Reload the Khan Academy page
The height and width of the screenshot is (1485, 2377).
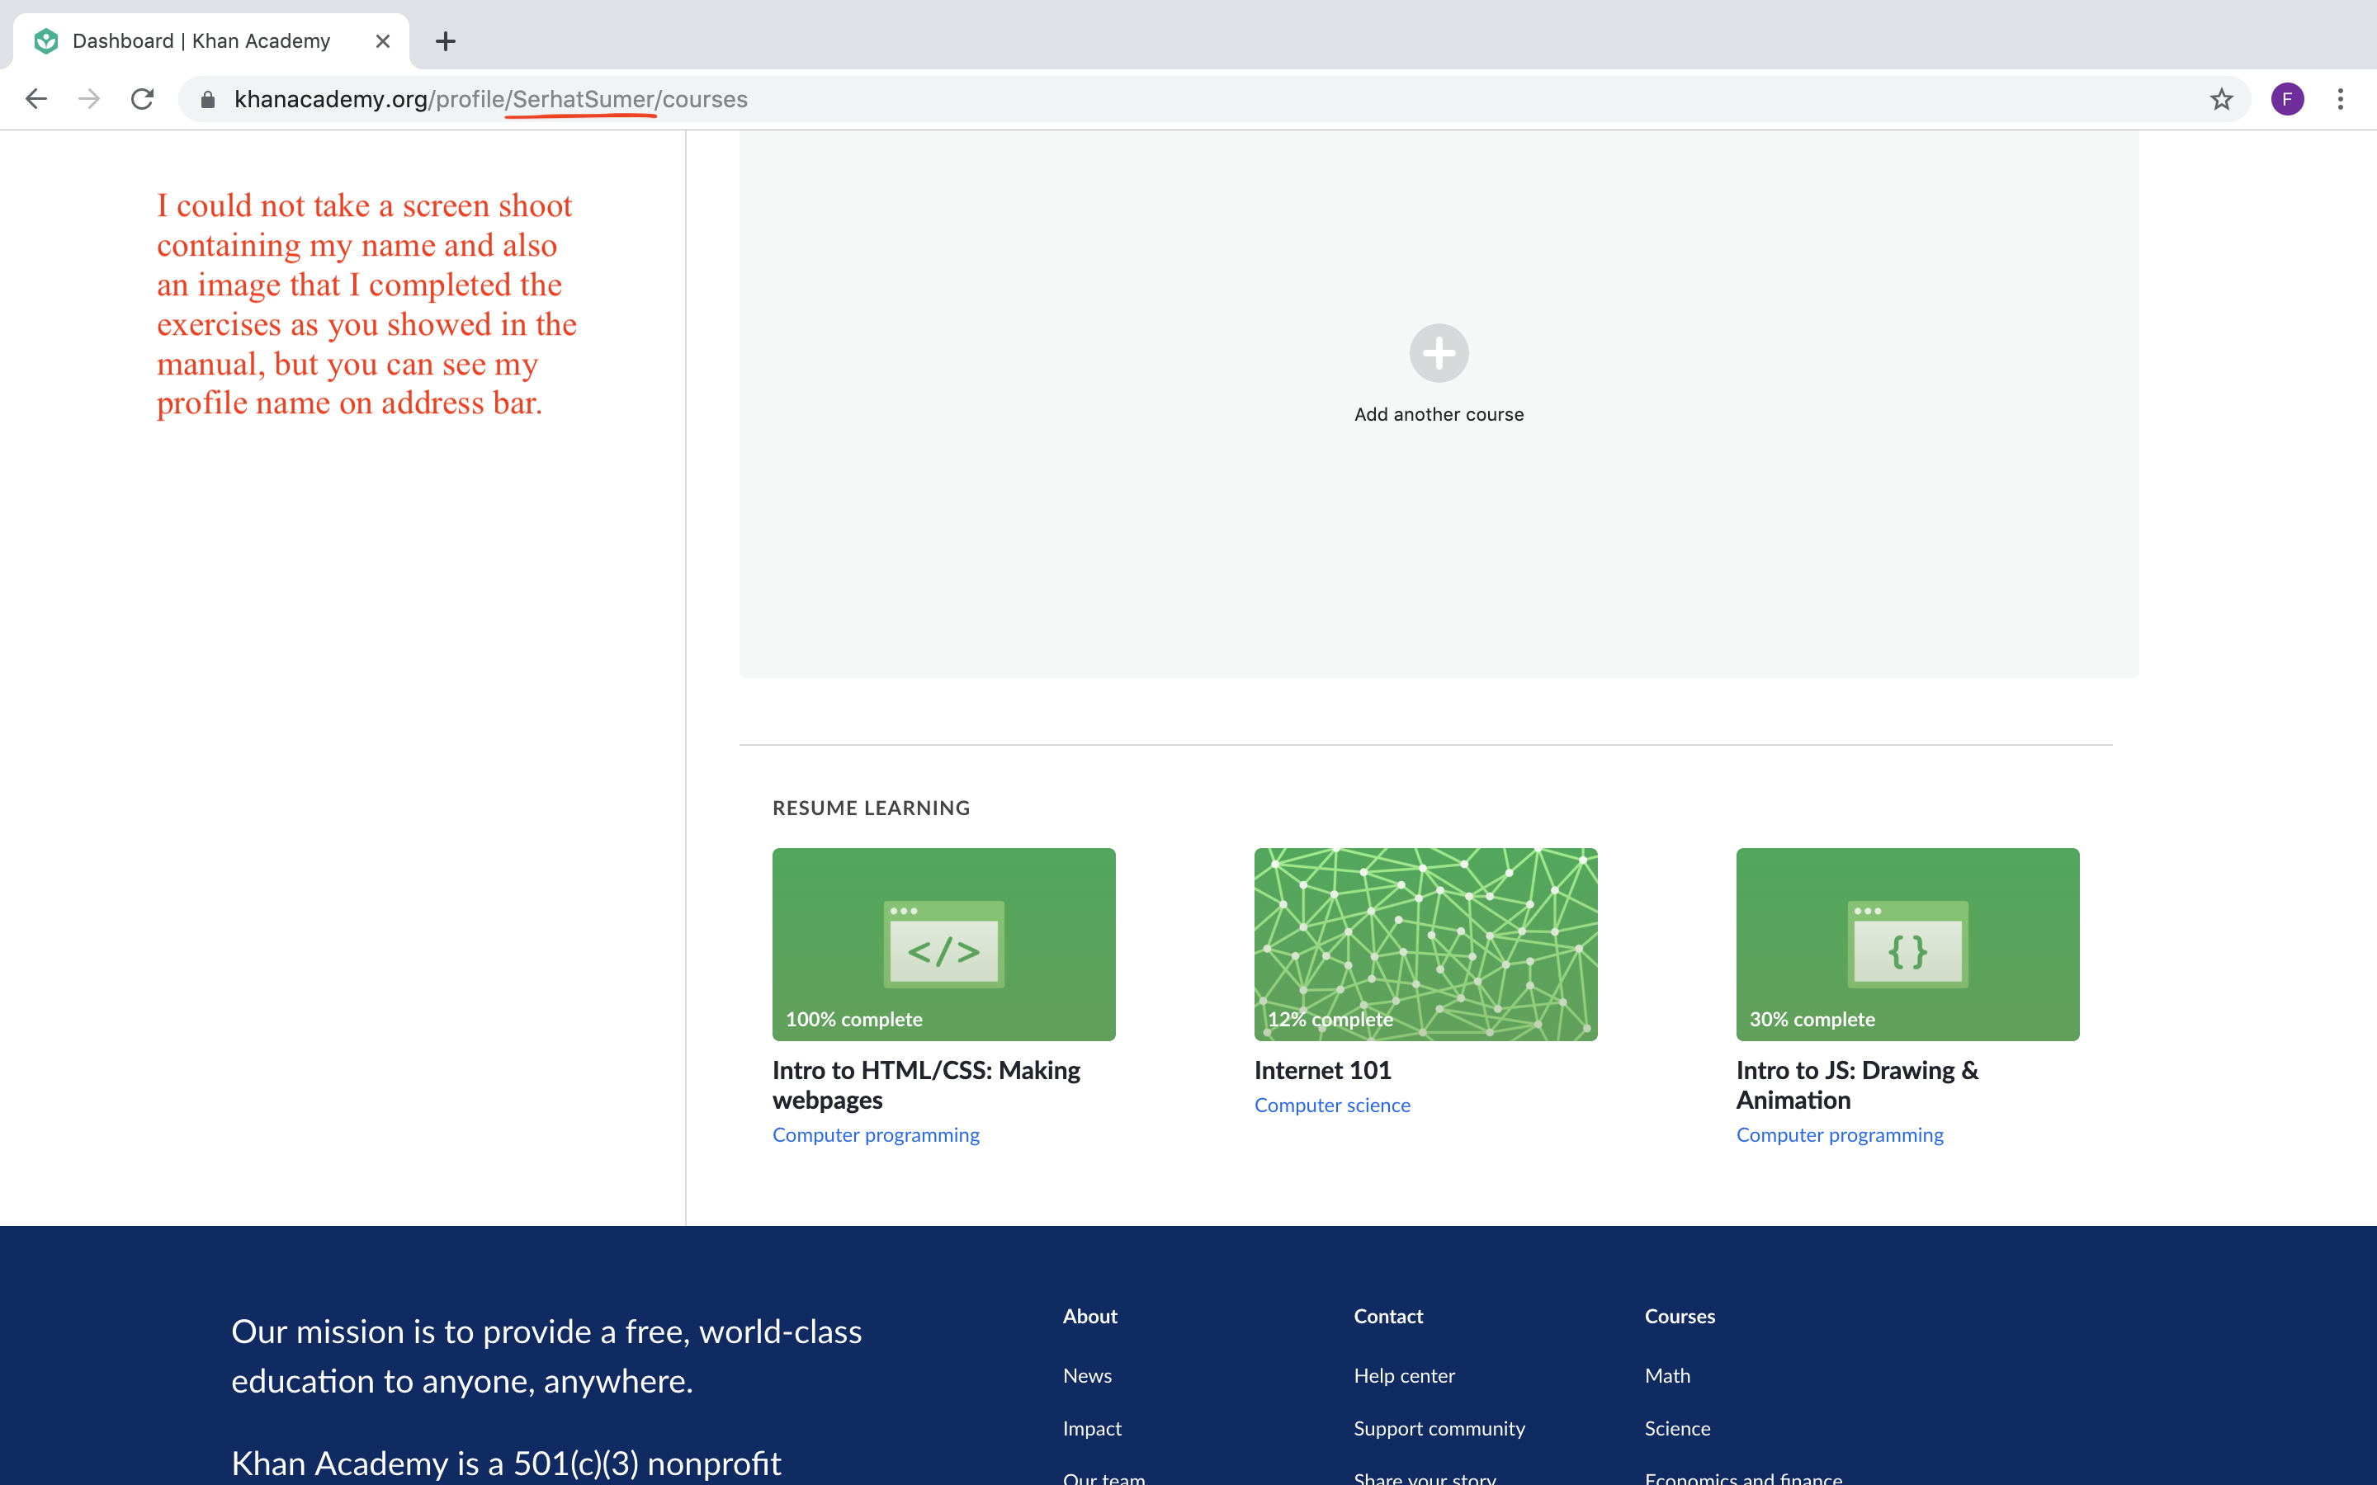pyautogui.click(x=143, y=99)
